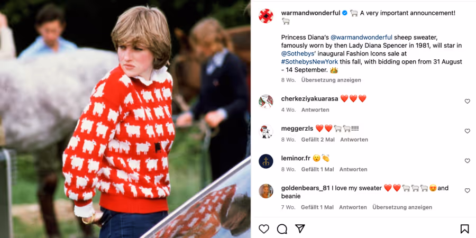Like the cherkeziyakuarasa comment

click(467, 102)
